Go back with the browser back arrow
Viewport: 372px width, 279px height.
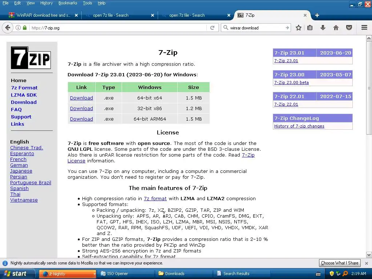tap(7, 28)
